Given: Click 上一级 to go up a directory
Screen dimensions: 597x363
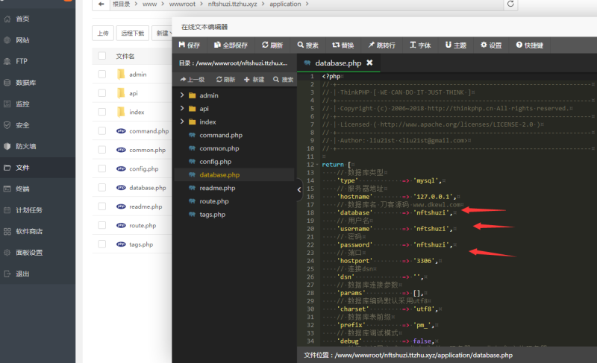Looking at the screenshot, I should click(x=193, y=80).
